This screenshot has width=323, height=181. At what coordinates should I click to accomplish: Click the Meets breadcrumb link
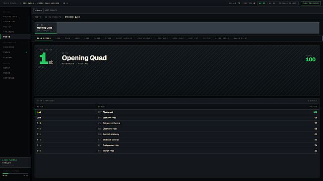point(38,17)
